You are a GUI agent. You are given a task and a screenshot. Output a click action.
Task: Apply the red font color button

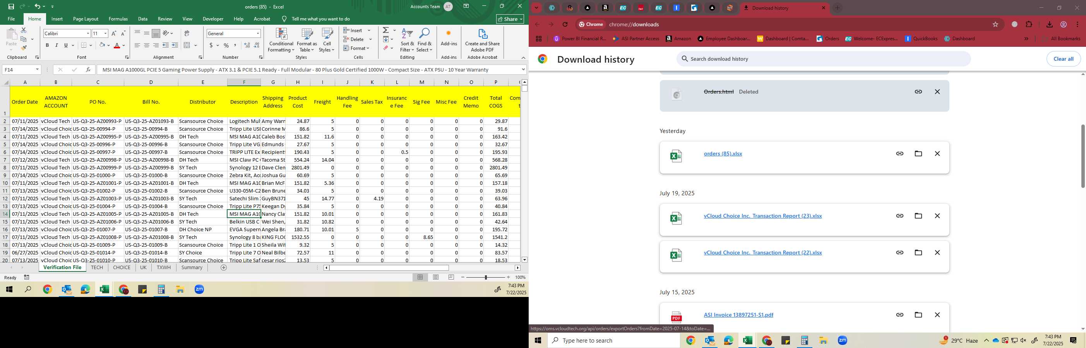[x=117, y=45]
